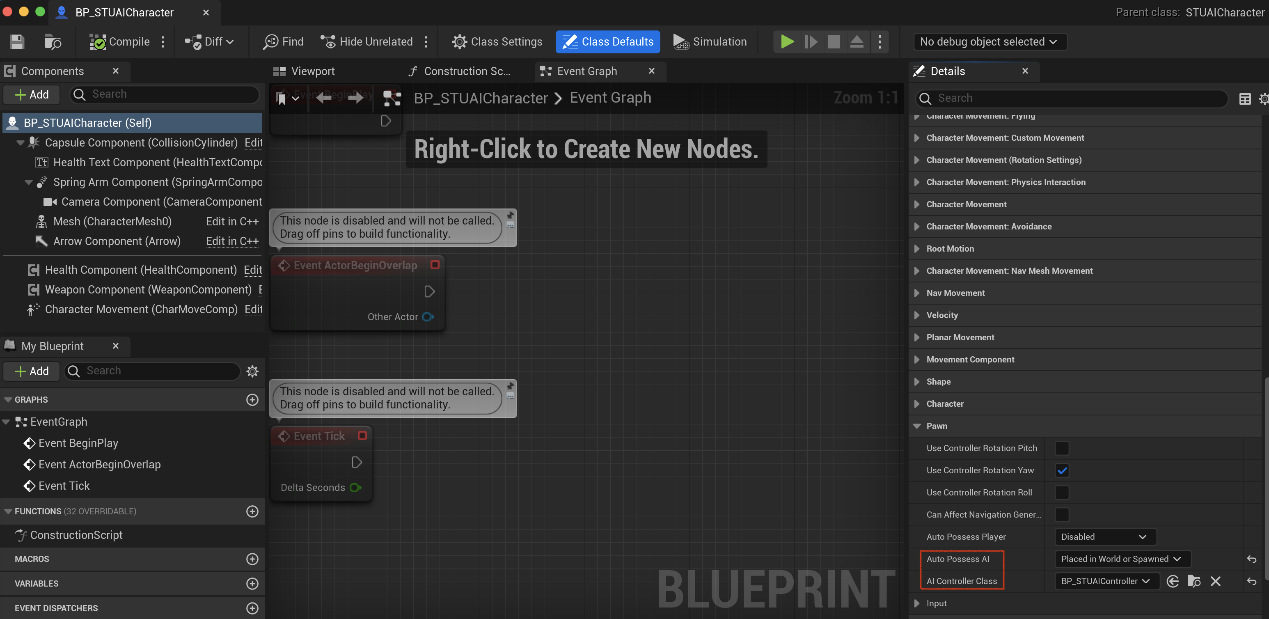Click Edit in C++ for Arrow Component

[x=232, y=241]
